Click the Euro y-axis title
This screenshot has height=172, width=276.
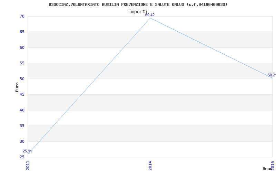point(17,87)
